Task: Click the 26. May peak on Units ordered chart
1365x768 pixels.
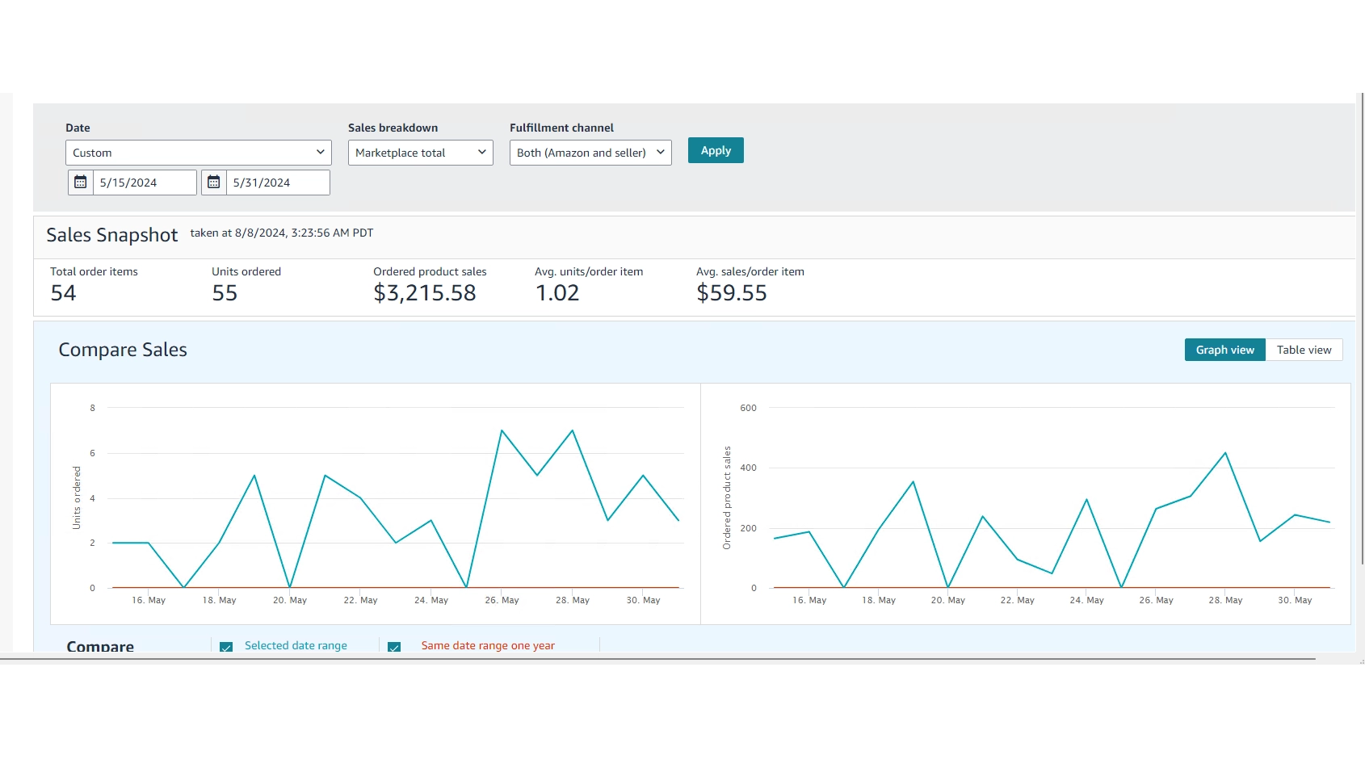Action: pos(502,430)
